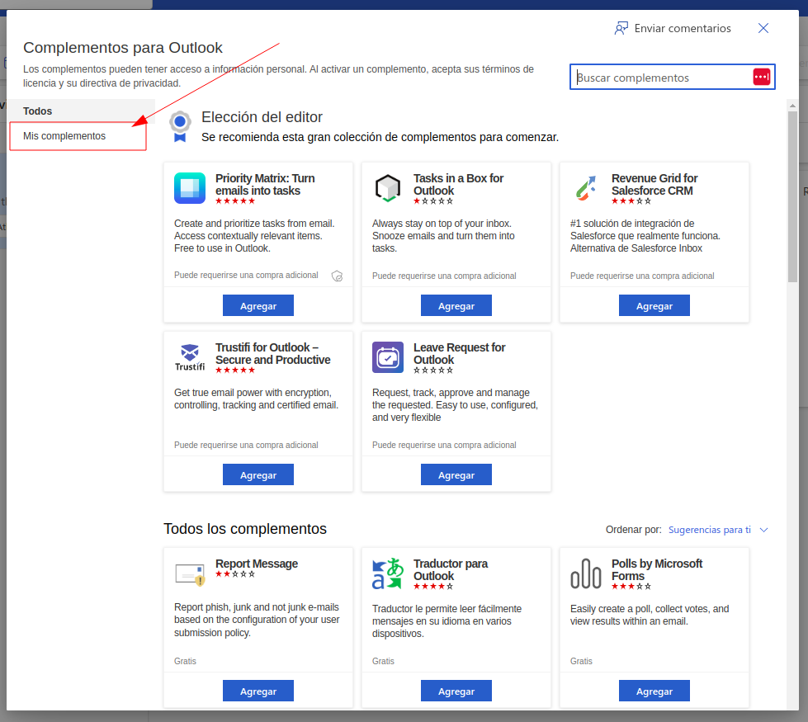Click the vertical scrollbar of add-ins list
The height and width of the screenshot is (722, 808).
[x=792, y=198]
